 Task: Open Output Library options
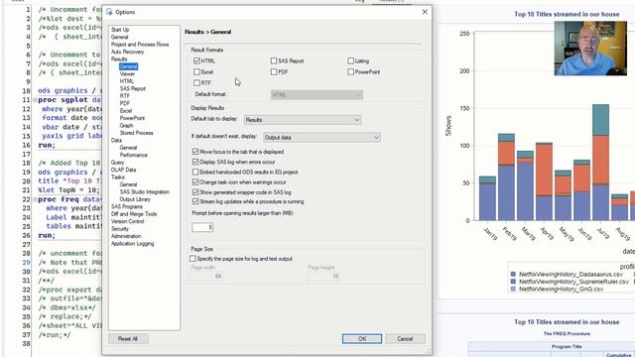pyautogui.click(x=135, y=199)
